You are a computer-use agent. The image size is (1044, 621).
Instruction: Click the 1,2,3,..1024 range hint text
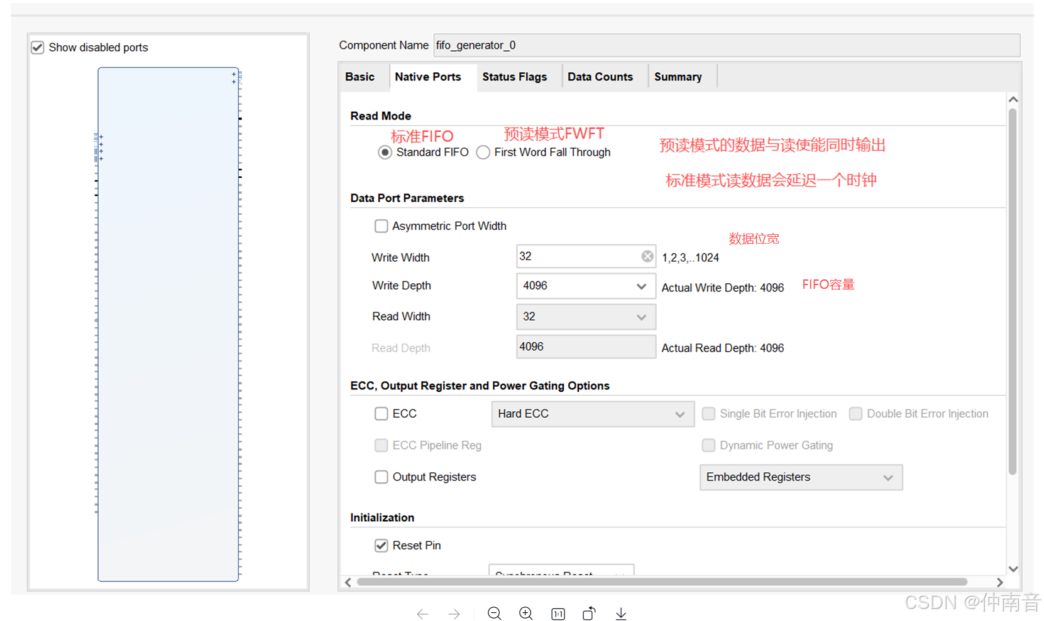[690, 257]
